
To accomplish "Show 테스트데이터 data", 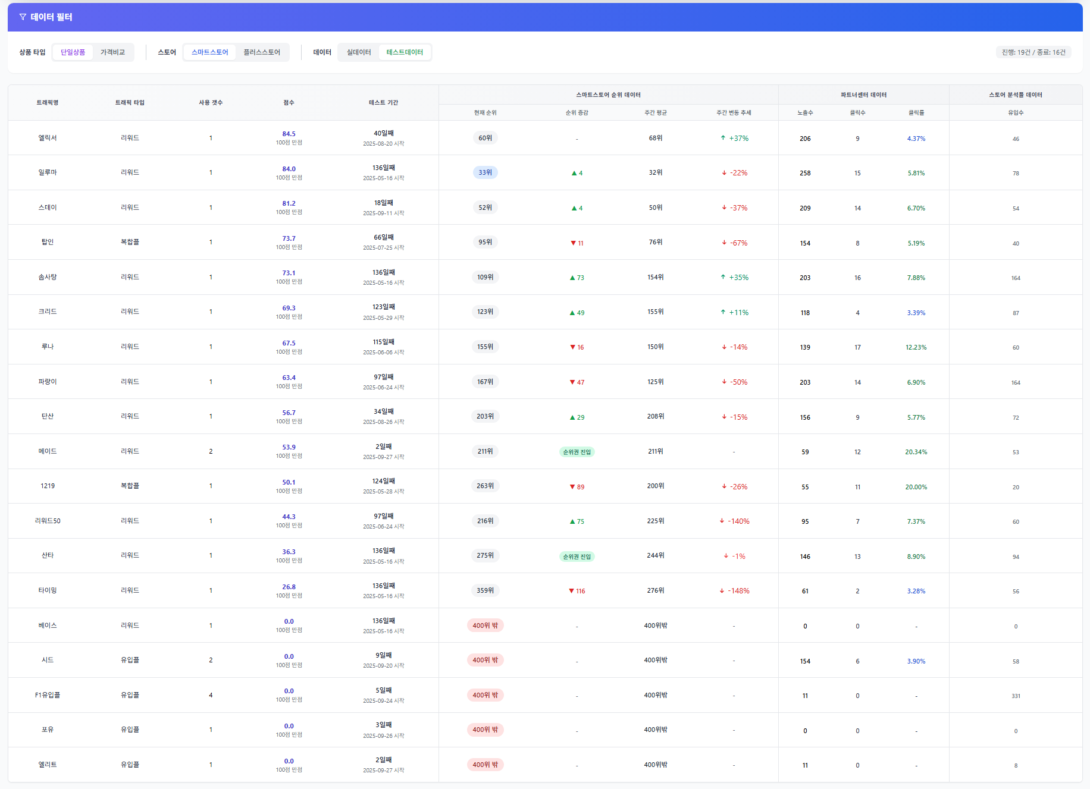I will pyautogui.click(x=405, y=52).
